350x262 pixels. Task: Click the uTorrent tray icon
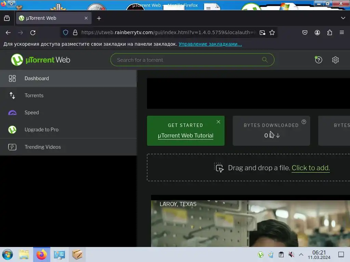[x=260, y=254]
